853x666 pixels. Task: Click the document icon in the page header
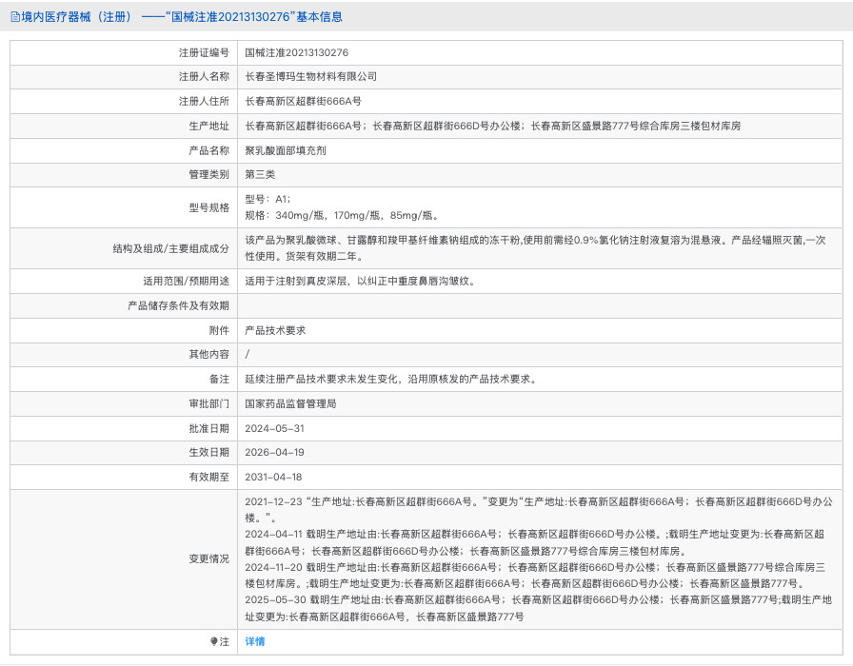(x=14, y=17)
